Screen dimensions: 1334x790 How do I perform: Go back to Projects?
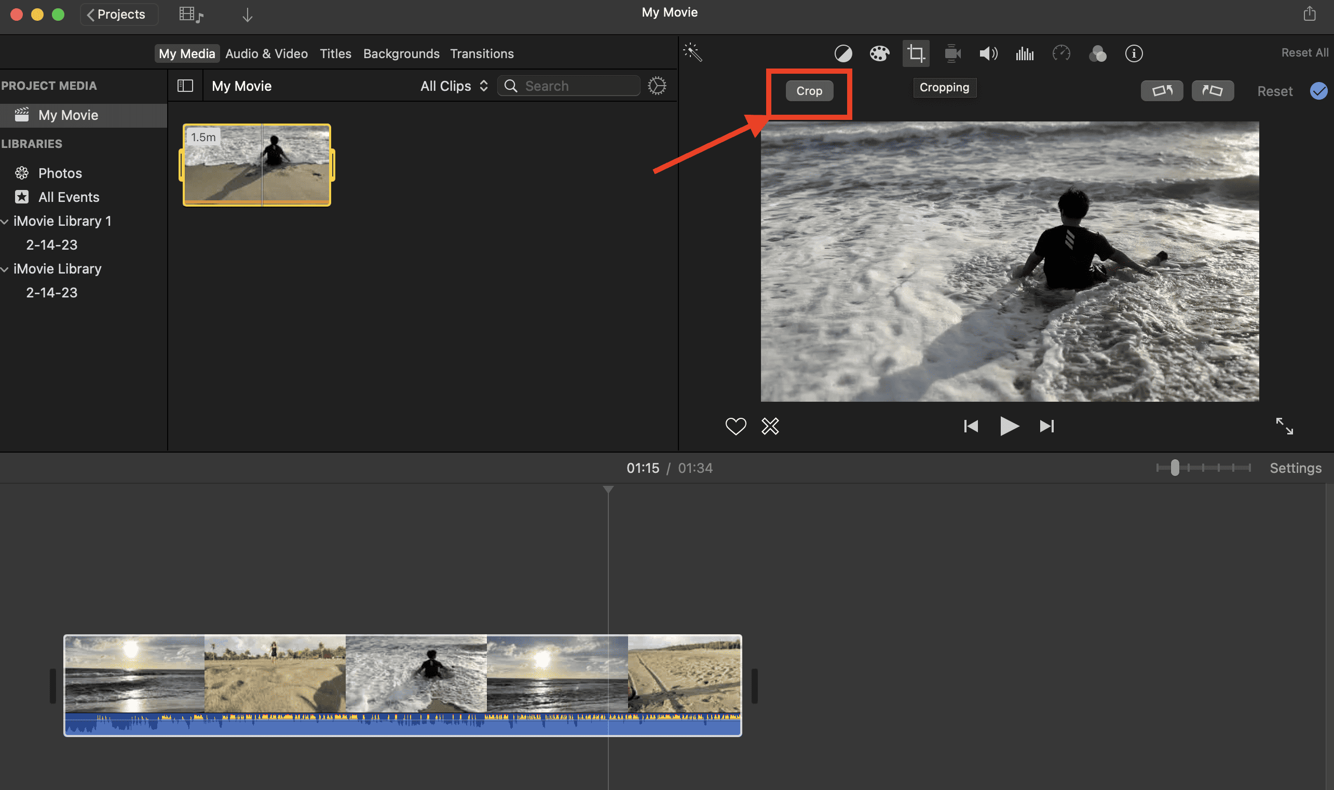point(119,15)
